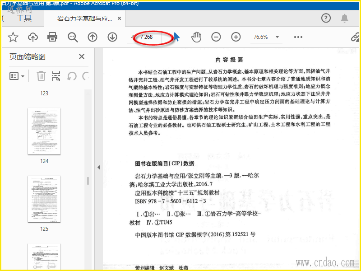Click the insert/split pages icon in thumbnails panel
The width and height of the screenshot is (361, 271).
[56, 76]
